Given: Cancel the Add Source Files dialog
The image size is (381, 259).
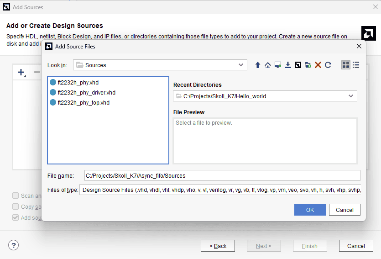Looking at the screenshot, I should (x=344, y=210).
